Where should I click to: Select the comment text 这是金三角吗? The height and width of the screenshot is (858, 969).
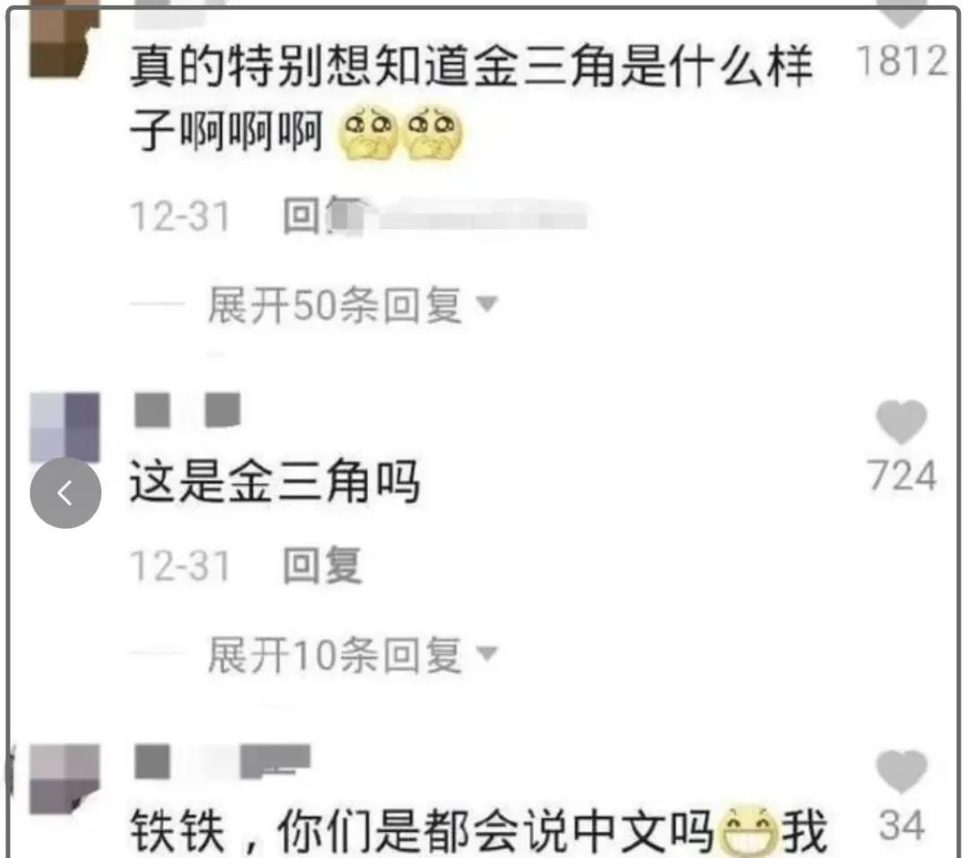(x=275, y=482)
